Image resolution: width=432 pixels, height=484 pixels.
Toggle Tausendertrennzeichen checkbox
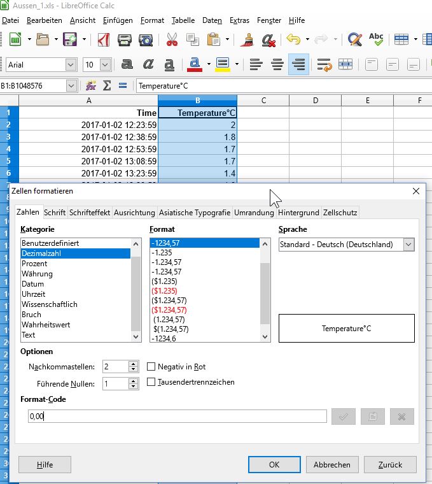click(151, 382)
